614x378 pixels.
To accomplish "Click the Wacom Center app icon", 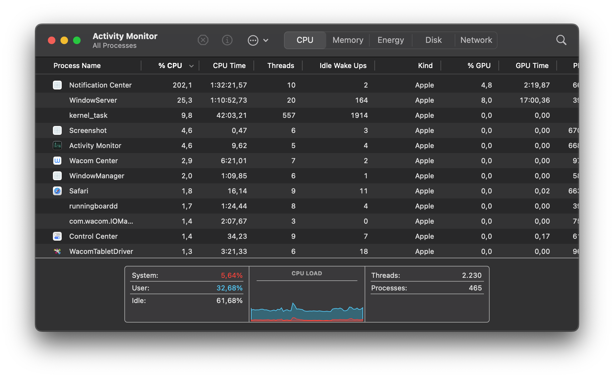I will 57,161.
